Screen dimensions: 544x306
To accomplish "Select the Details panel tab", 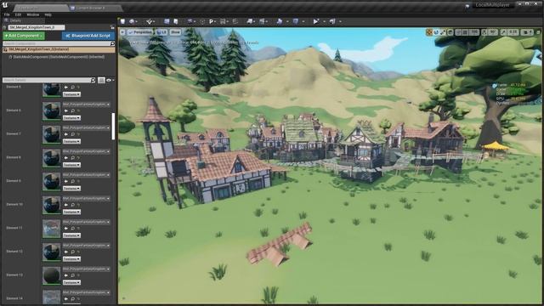I will pyautogui.click(x=15, y=20).
